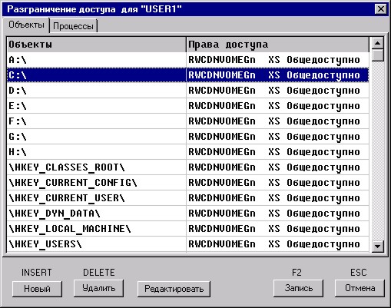Image resolution: width=391 pixels, height=308 pixels.
Task: Select the A:\ object row
Action: pyautogui.click(x=188, y=60)
